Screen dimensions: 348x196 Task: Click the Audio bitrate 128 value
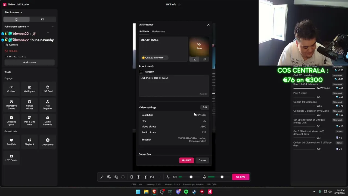click(x=204, y=133)
